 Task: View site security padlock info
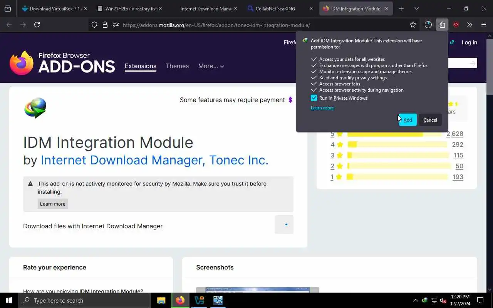click(105, 25)
